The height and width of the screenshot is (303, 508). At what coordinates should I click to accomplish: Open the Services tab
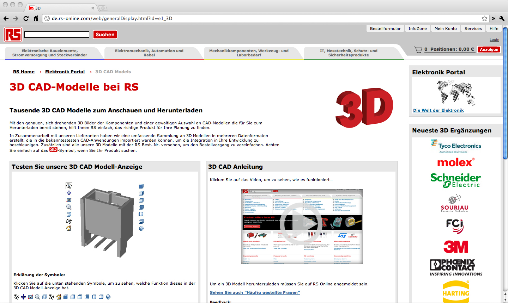pyautogui.click(x=473, y=29)
